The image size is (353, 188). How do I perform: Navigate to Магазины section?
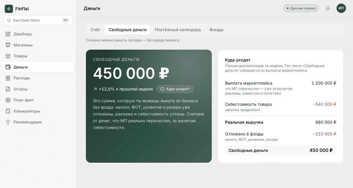coord(38,45)
